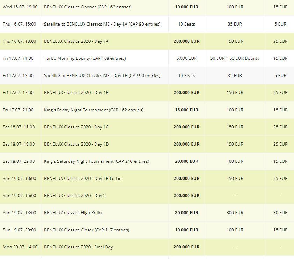Click the '15 EUR' fee in Classics Opener row

(280, 7)
